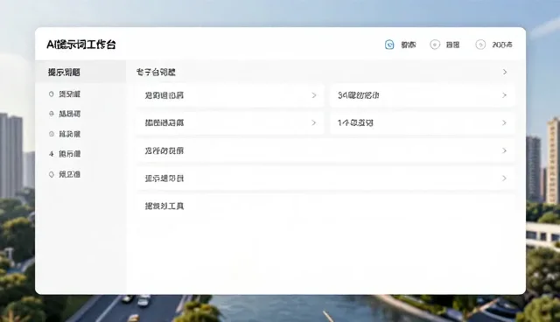Expand the main section header chevron
Screen dimensions: 560x322
tap(505, 72)
